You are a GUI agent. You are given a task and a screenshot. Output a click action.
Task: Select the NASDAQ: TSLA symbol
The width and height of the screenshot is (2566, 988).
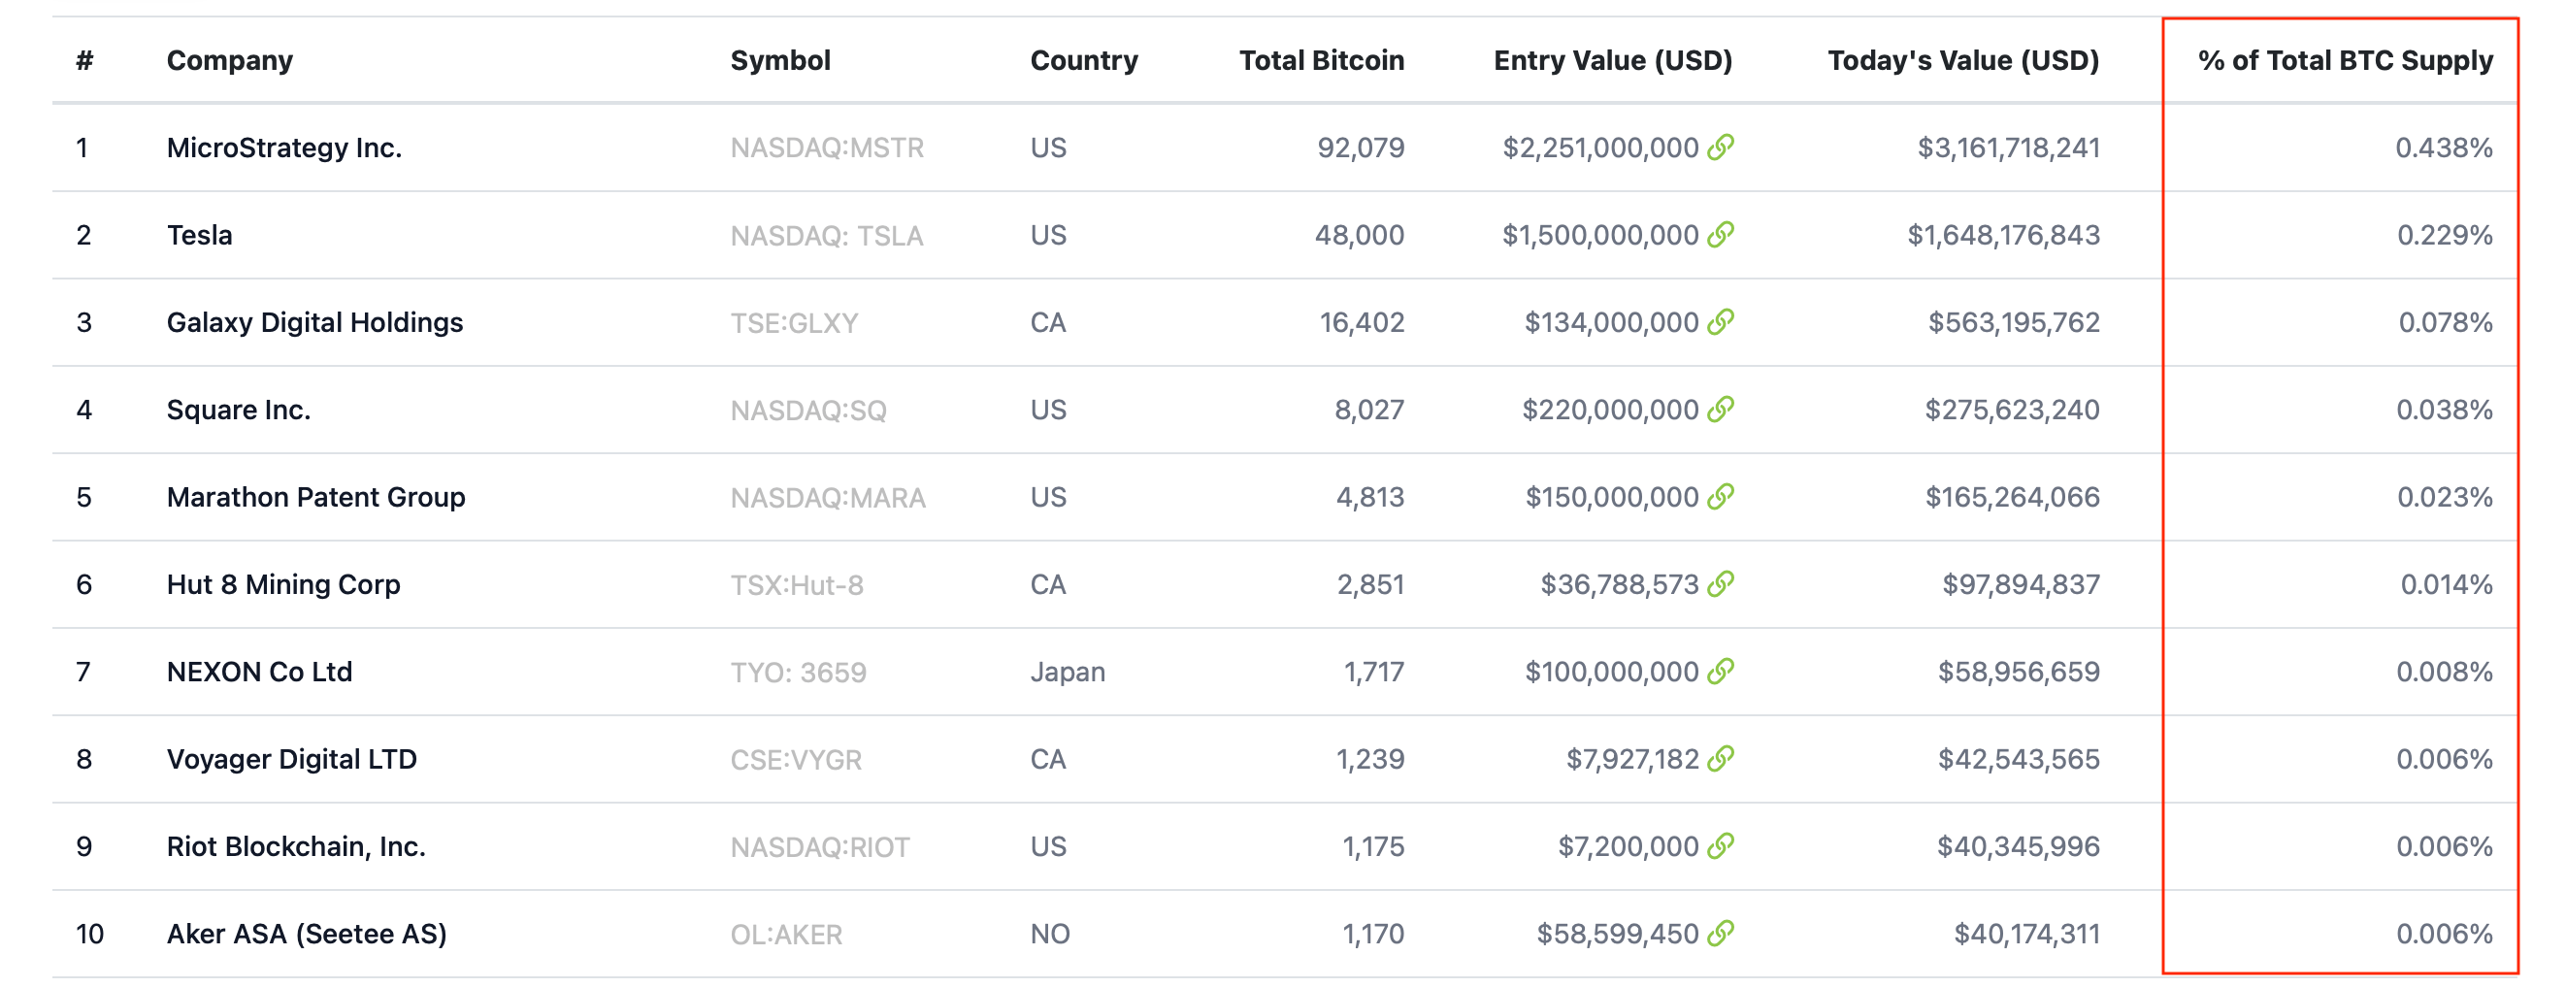coord(827,236)
